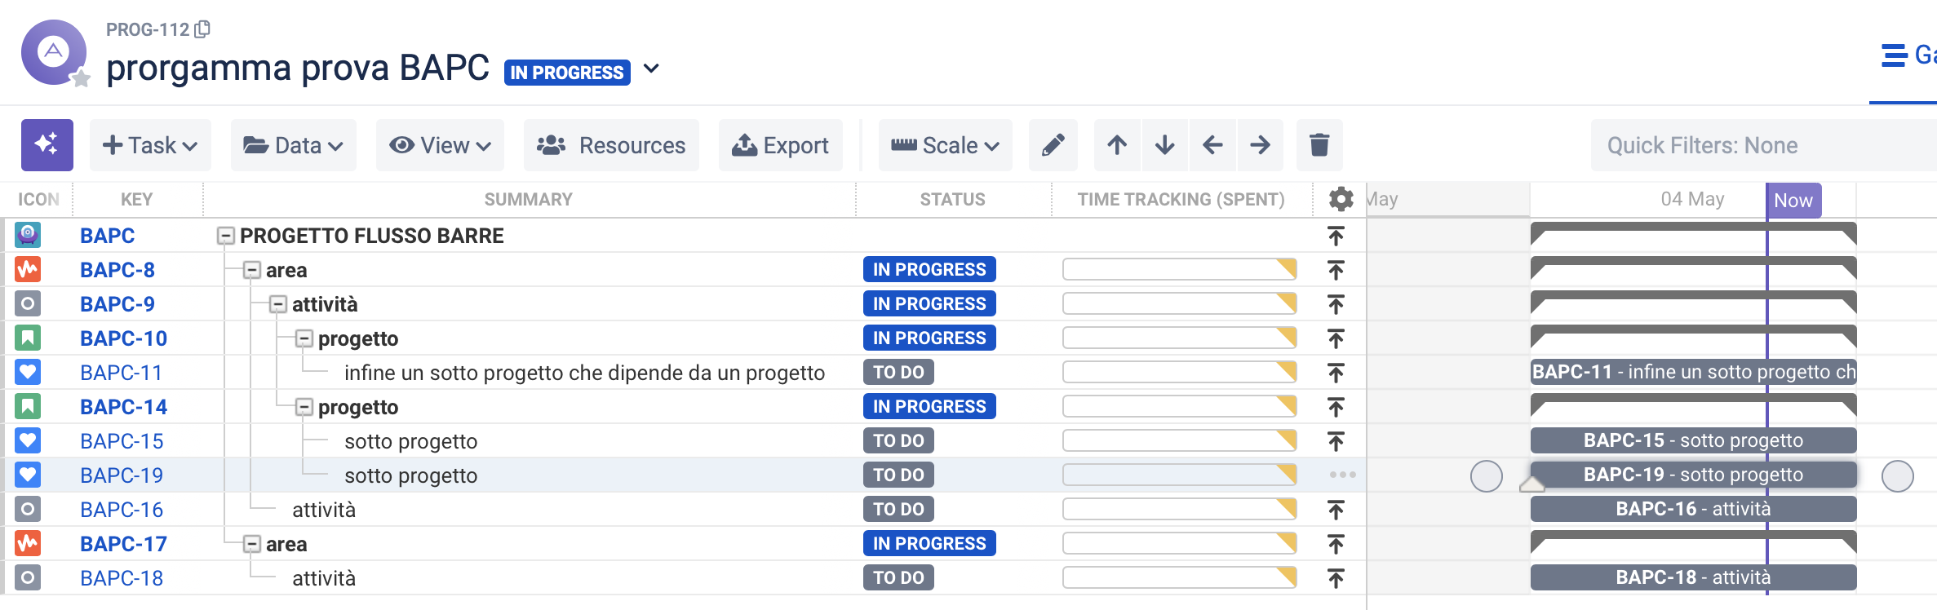Screen dimensions: 1937x610
Task: Click the purple AI sparkle icon
Action: point(47,145)
